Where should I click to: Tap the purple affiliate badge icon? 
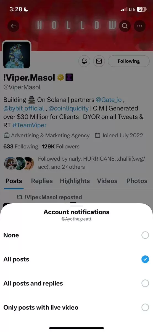pos(70,78)
